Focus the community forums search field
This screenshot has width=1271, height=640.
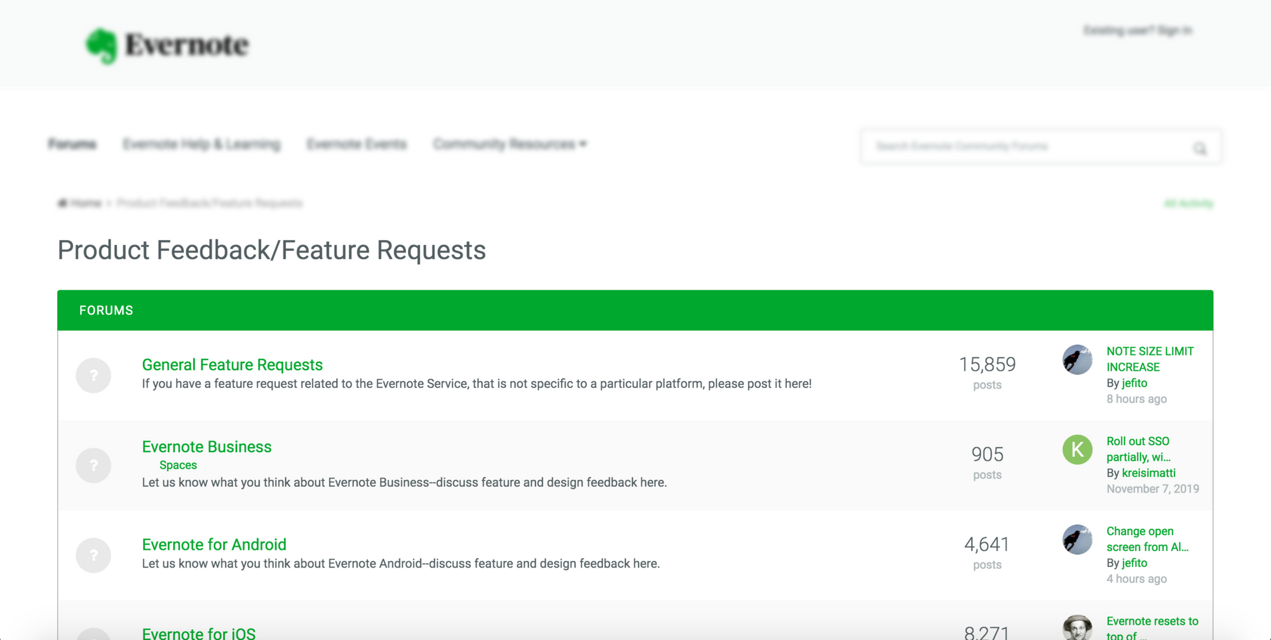pyautogui.click(x=1040, y=147)
